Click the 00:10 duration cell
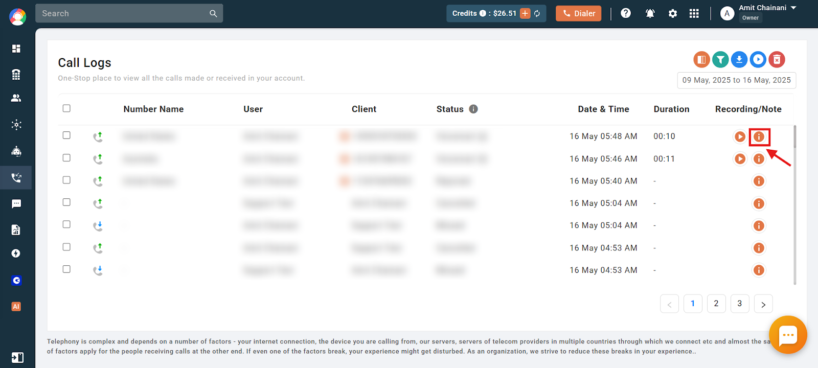 pyautogui.click(x=664, y=136)
